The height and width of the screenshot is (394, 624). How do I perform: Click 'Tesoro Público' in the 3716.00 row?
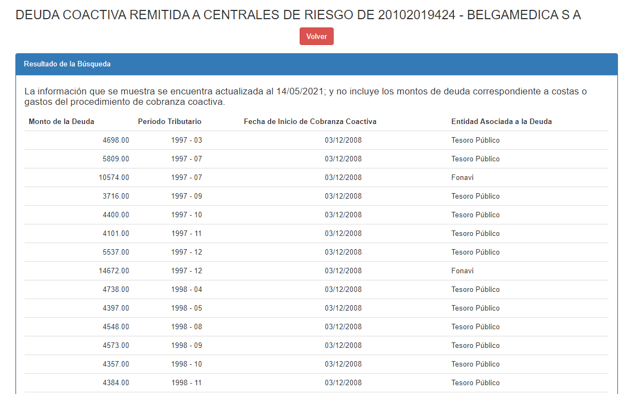(x=476, y=196)
